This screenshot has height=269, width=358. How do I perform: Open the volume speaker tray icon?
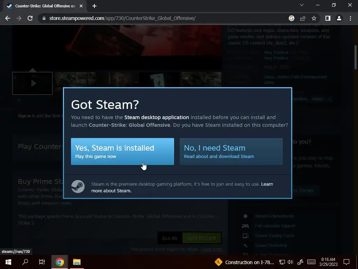[290, 262]
